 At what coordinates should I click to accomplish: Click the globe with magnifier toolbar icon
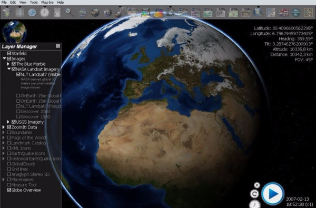258,12
